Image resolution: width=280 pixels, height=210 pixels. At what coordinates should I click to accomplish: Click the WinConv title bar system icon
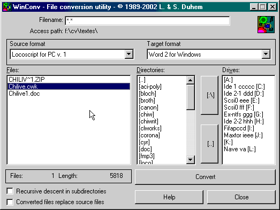point(7,7)
